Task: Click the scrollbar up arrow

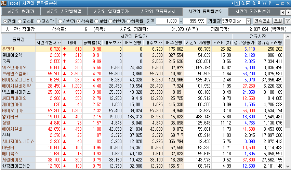Action: [x=288, y=37]
